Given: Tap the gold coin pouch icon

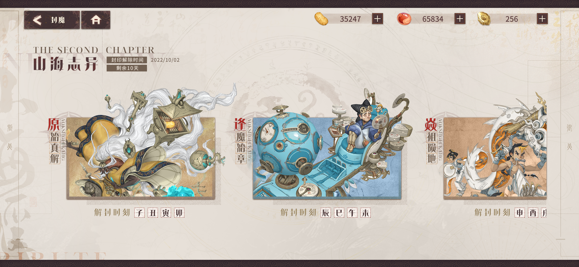Looking at the screenshot, I should pyautogui.click(x=484, y=19).
